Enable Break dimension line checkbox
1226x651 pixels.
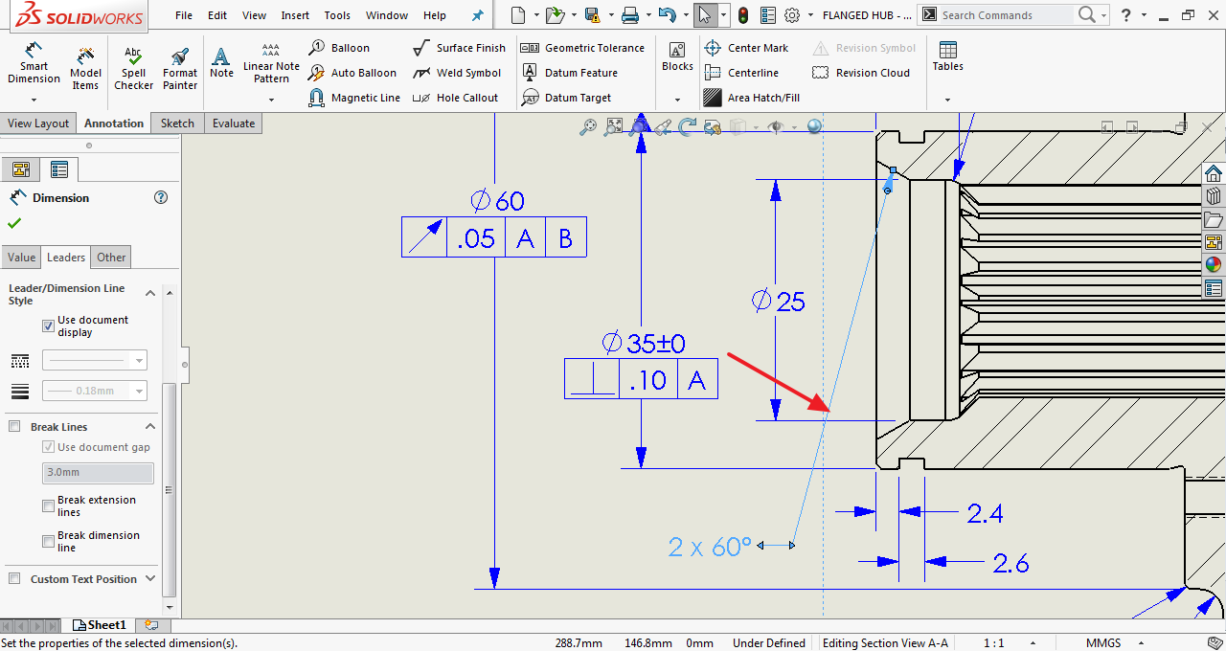(49, 541)
